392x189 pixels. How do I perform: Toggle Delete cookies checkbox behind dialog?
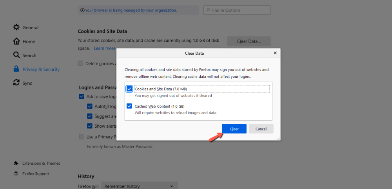point(80,64)
